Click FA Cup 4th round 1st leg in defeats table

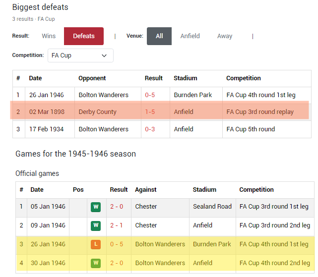click(261, 95)
